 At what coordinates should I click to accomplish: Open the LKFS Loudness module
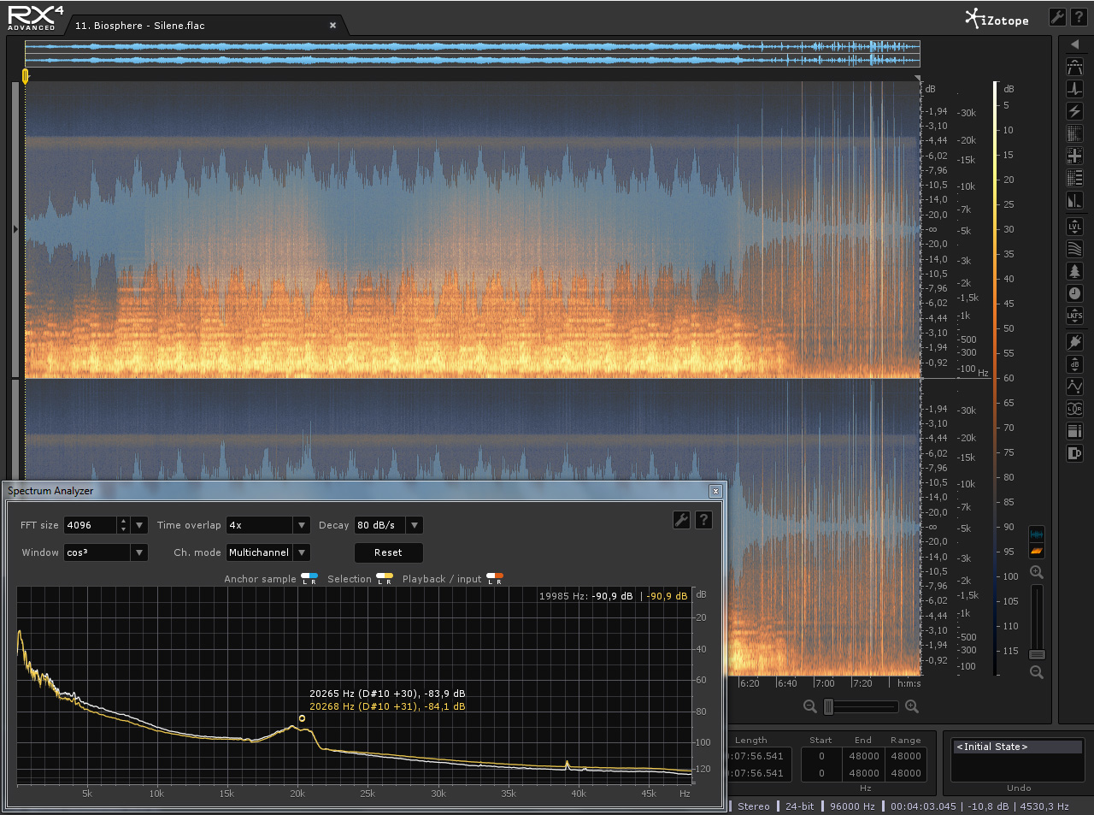[1074, 316]
